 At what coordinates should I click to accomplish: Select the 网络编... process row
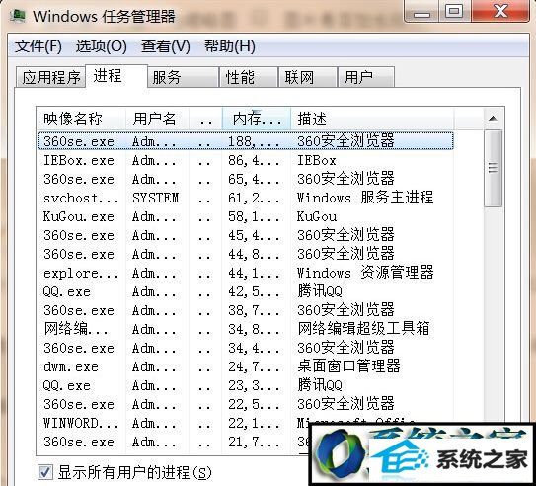[x=246, y=329]
